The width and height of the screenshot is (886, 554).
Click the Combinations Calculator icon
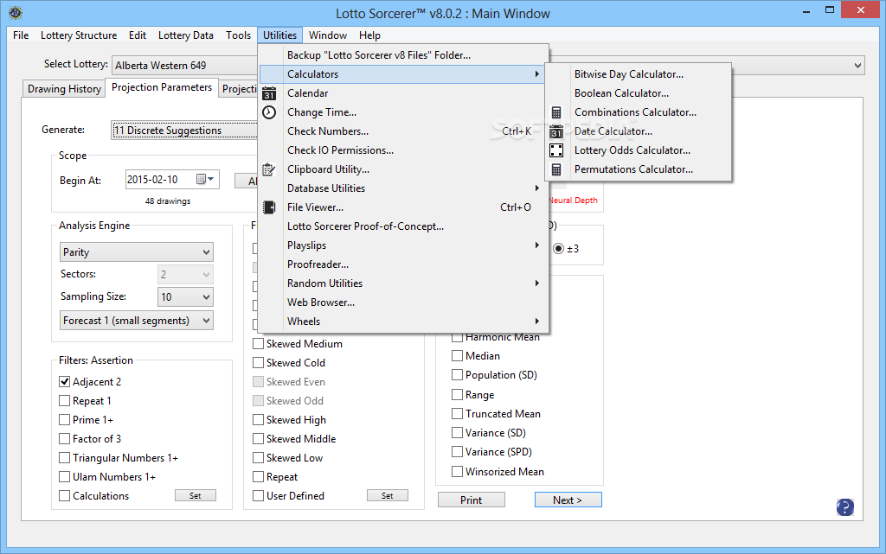point(556,112)
